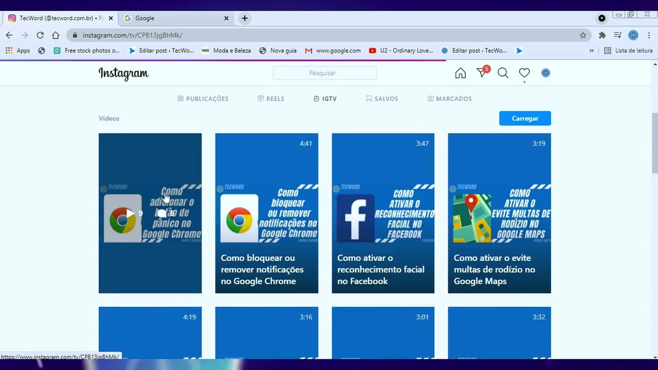Focus the Pesquisar search field
Screen dimensions: 658x370
click(324, 73)
